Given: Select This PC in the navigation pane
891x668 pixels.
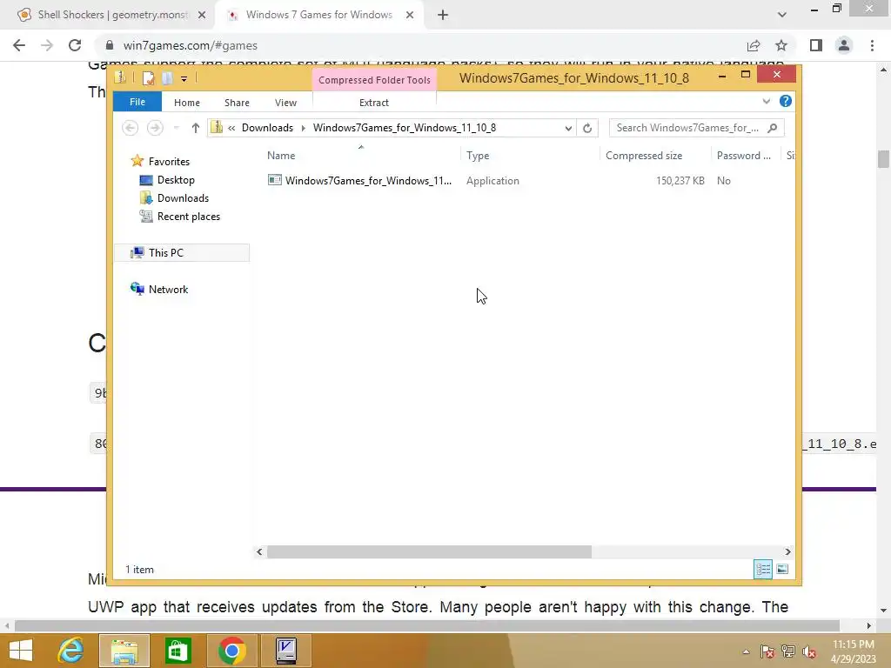Looking at the screenshot, I should [182, 253].
